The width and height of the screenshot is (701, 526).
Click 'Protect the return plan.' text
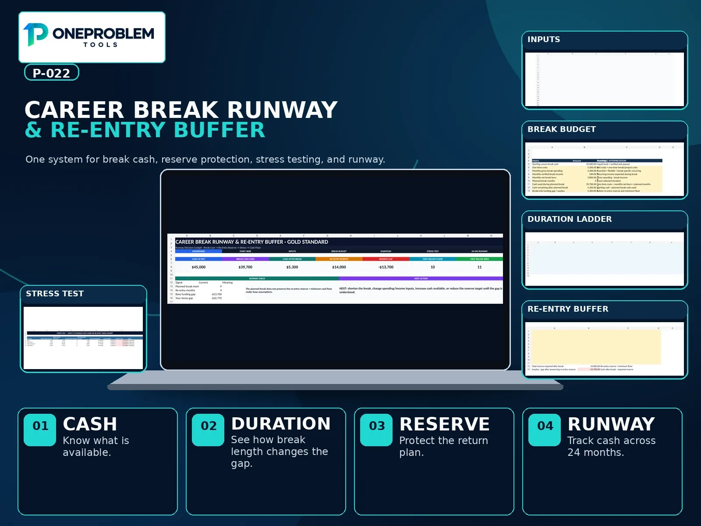443,446
